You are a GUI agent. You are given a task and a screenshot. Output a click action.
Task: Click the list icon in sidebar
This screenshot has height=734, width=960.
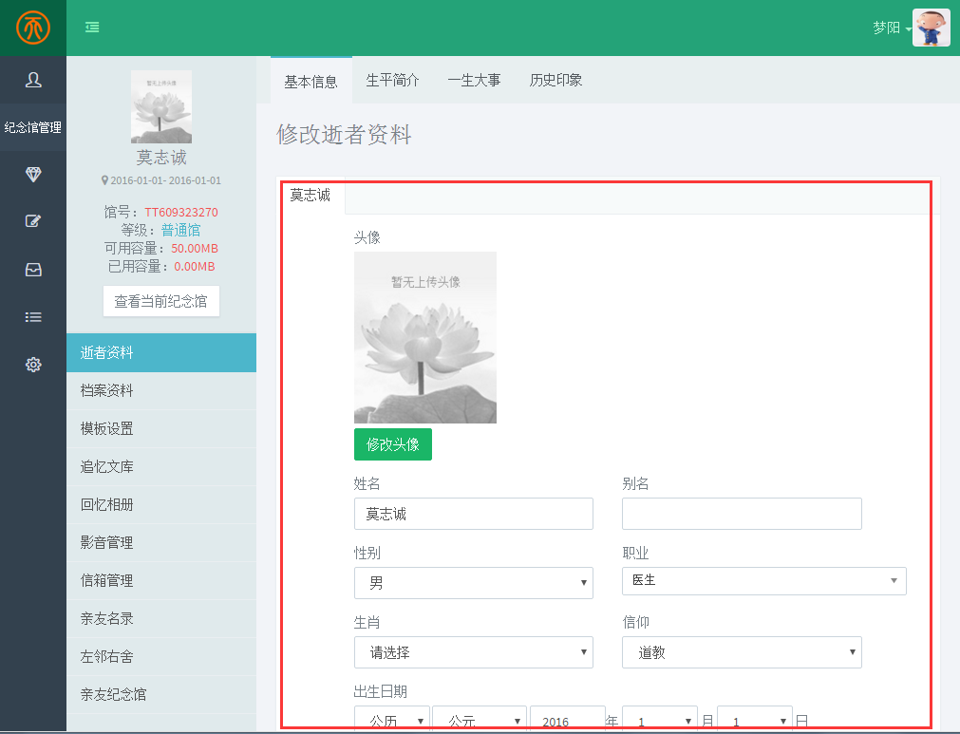pyautogui.click(x=33, y=317)
